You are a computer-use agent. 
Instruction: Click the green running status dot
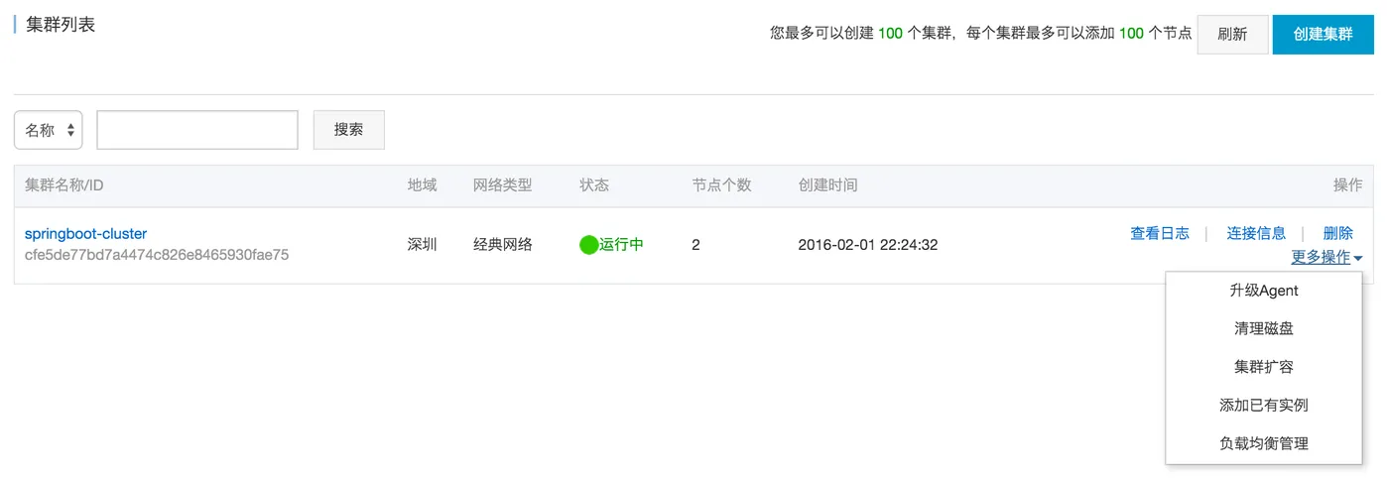point(589,245)
